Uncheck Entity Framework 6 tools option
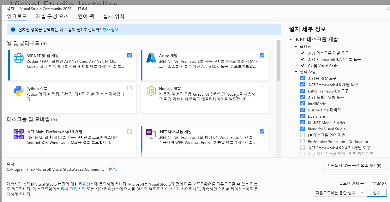 (303, 91)
